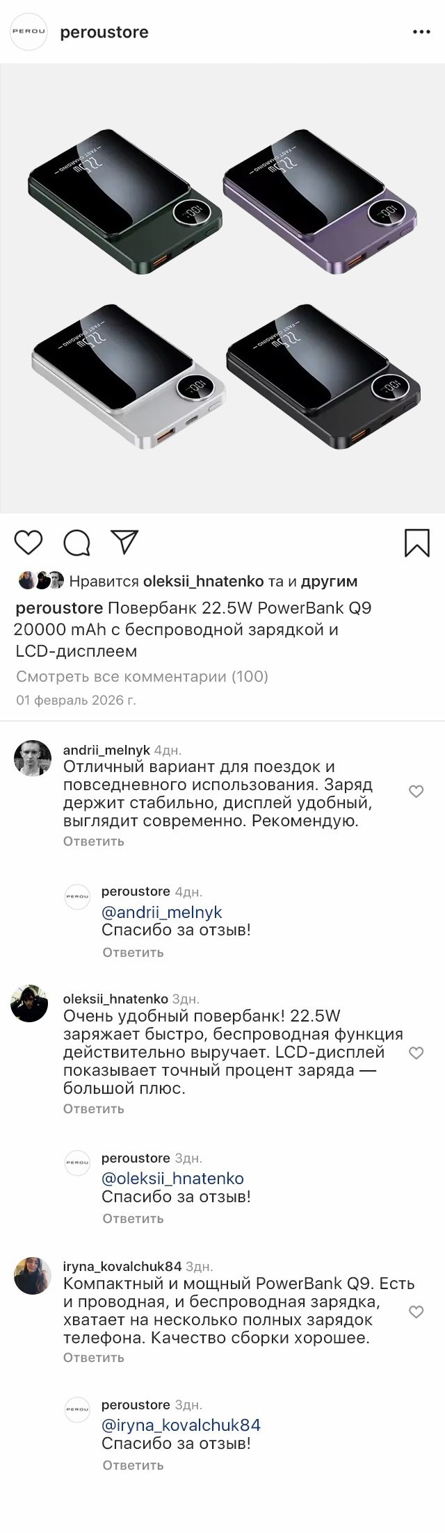Open peroustore username in the header

[x=104, y=33]
